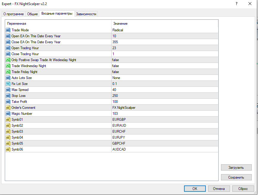
Task: Click the green icon beside Trade Friday Night
Action: (x=8, y=72)
